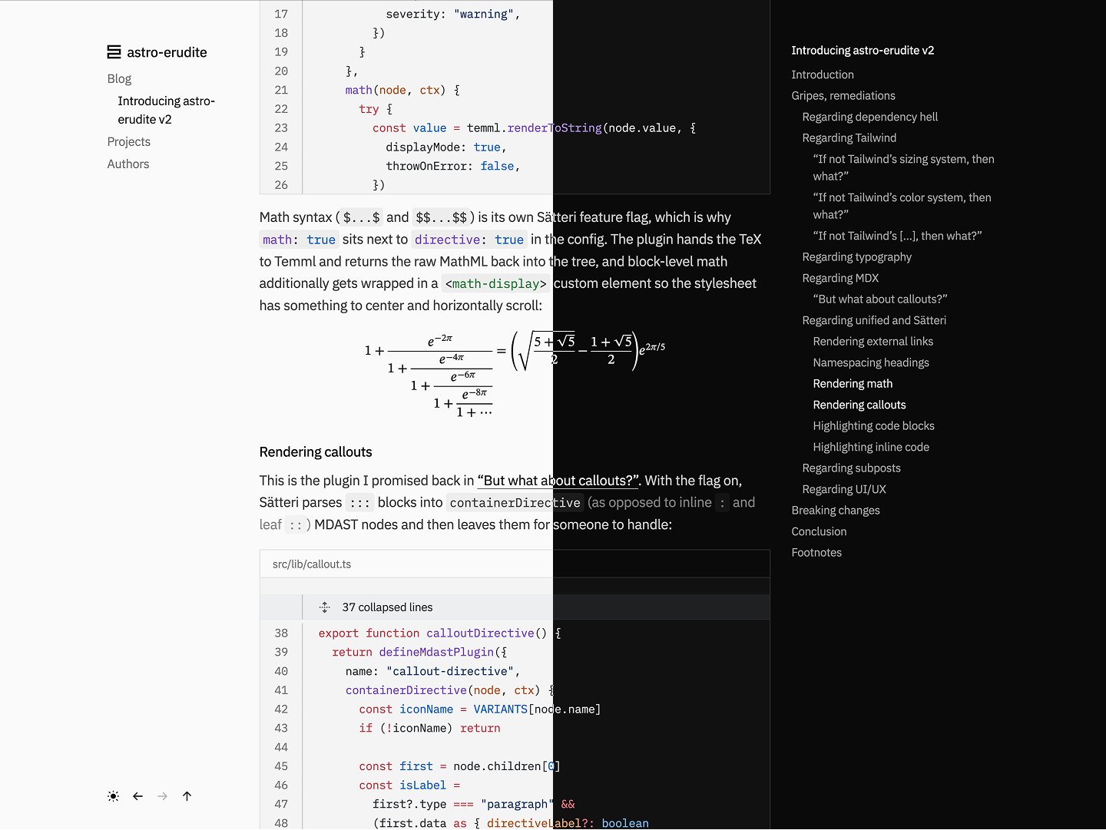Screen dimensions: 1106x830
Task: Open "But what about callouts?" TOC entry
Action: point(879,299)
